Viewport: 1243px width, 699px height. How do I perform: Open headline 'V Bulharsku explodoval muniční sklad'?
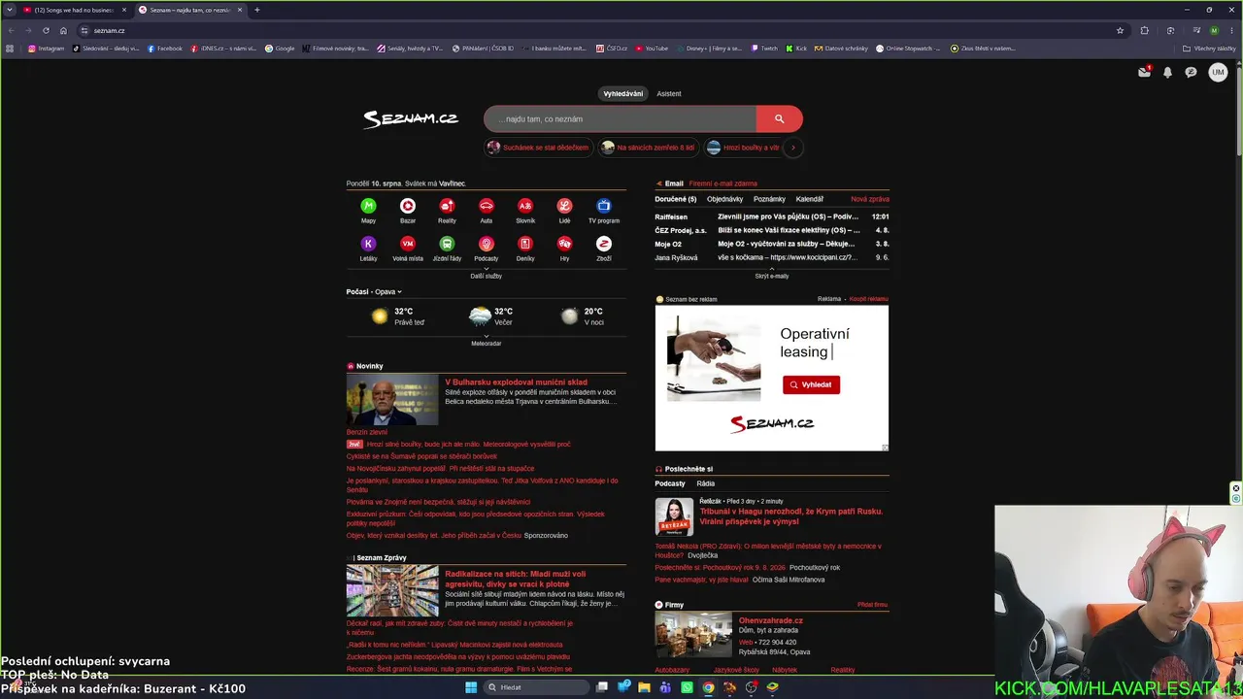tap(517, 382)
